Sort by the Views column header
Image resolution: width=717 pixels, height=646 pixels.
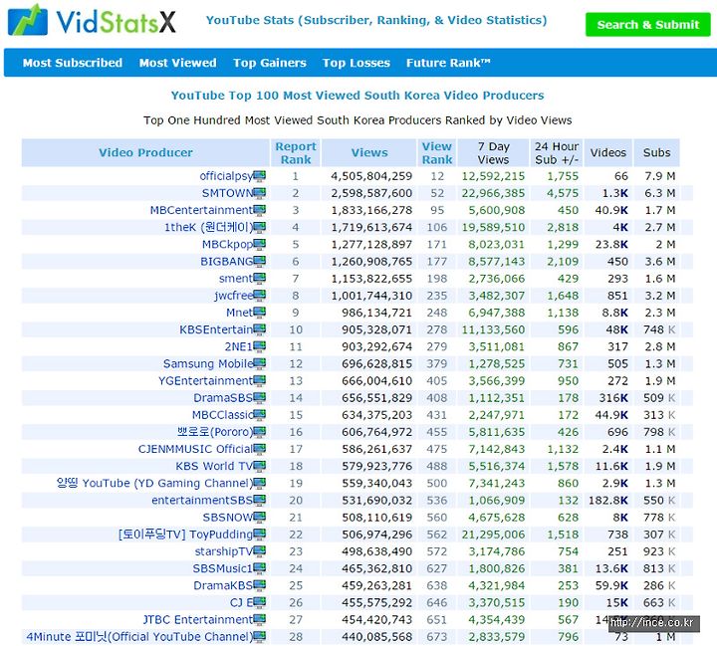coord(369,152)
